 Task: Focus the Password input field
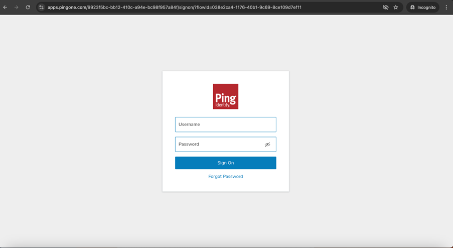[x=218, y=145]
